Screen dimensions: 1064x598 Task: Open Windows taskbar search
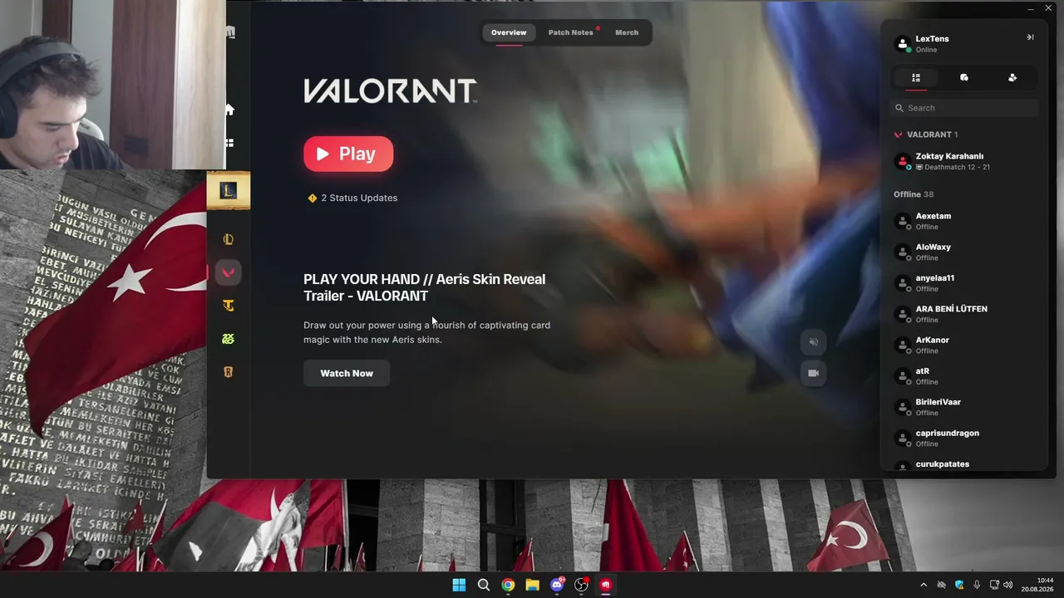click(484, 585)
